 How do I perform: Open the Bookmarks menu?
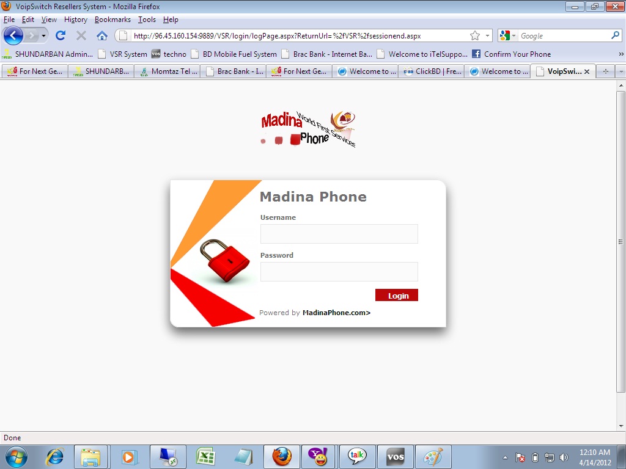pyautogui.click(x=112, y=20)
